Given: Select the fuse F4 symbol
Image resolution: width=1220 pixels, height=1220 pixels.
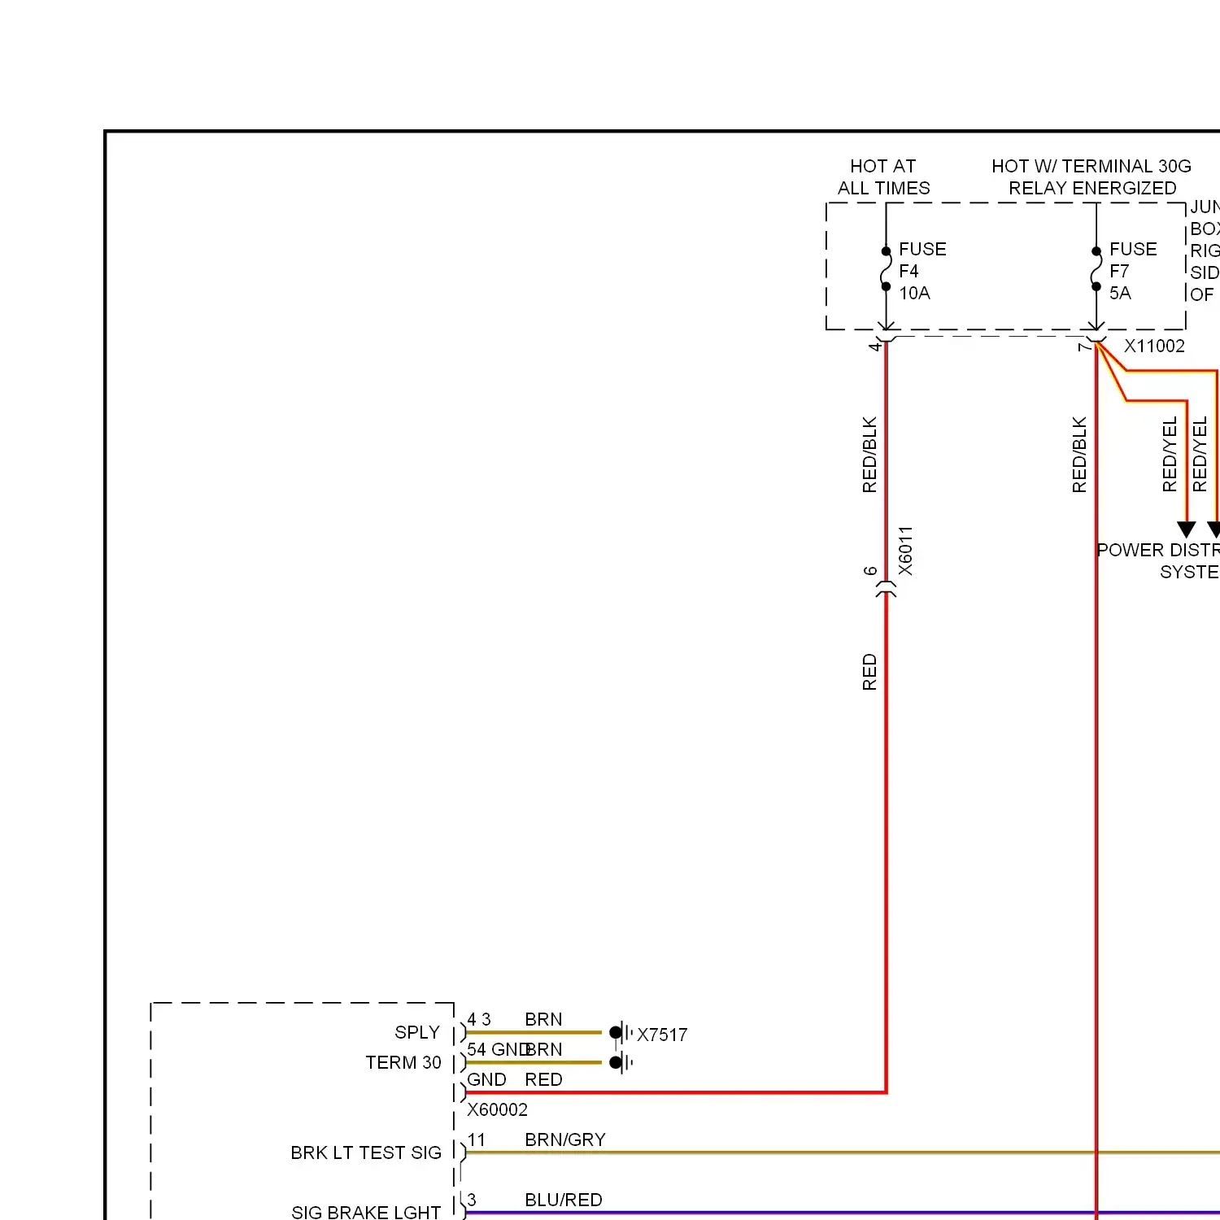Looking at the screenshot, I should [x=886, y=268].
